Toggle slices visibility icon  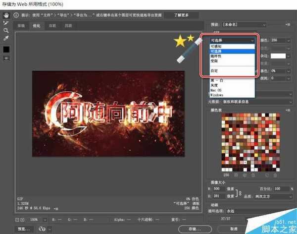coord(6,58)
